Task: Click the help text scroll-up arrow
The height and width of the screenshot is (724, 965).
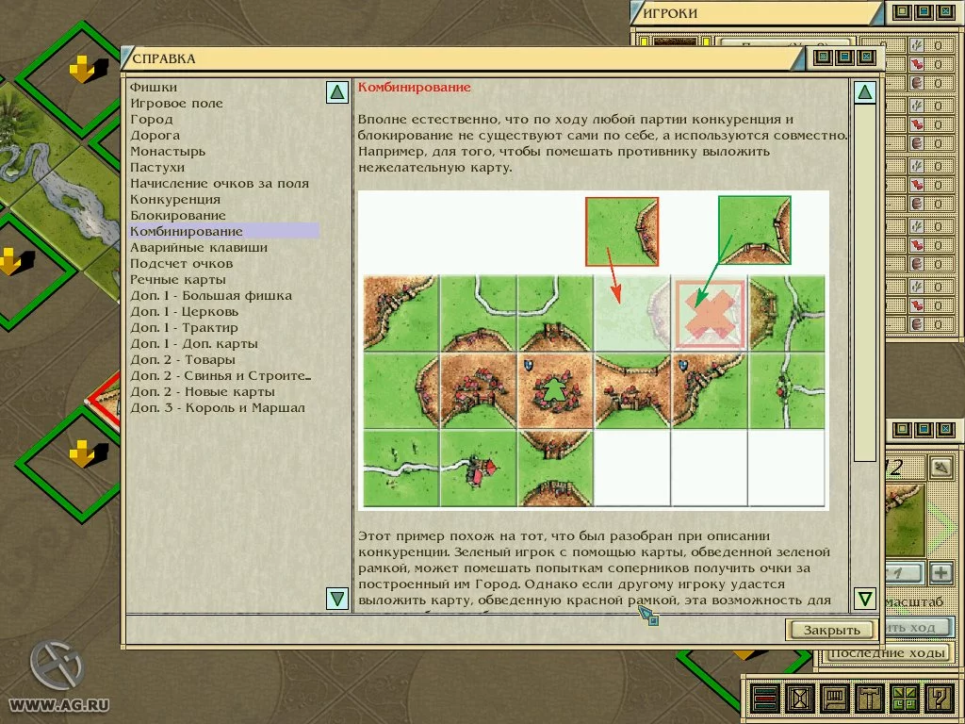Action: [x=865, y=92]
